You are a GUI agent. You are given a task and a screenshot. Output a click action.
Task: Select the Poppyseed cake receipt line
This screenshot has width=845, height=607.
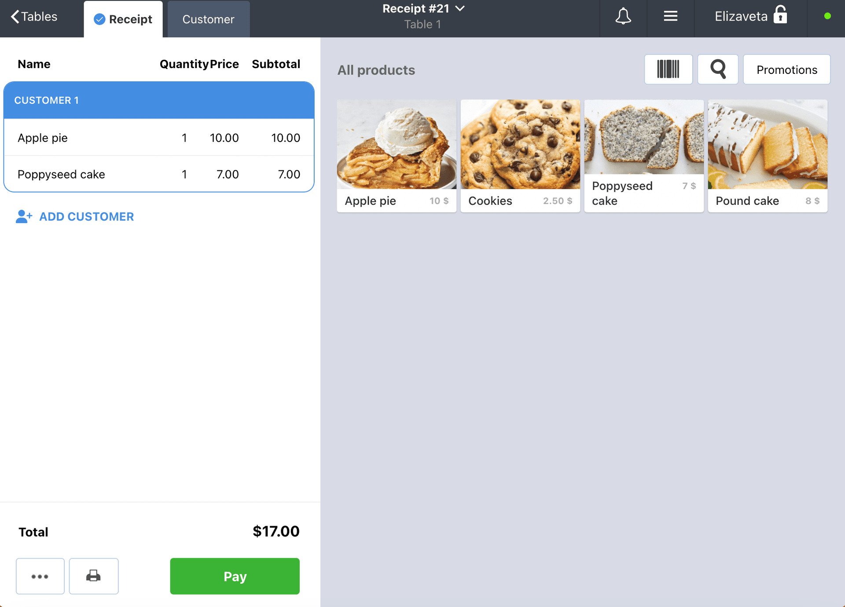[159, 174]
